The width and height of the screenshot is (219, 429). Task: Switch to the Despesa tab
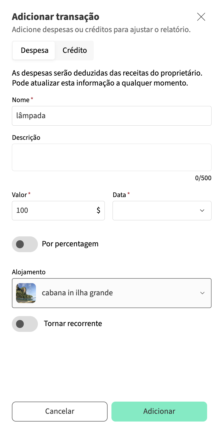point(35,50)
